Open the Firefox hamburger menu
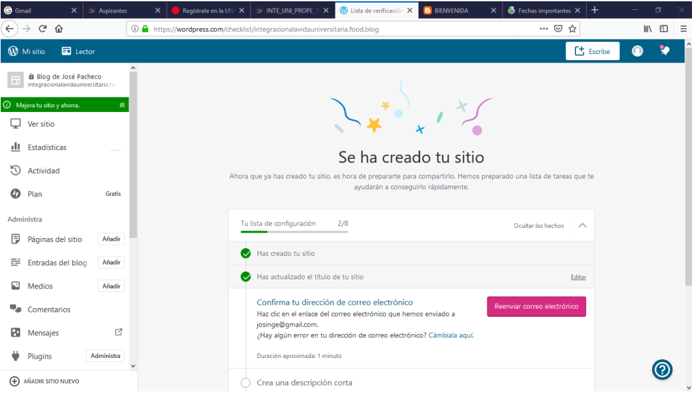This screenshot has width=694, height=394. [x=683, y=29]
